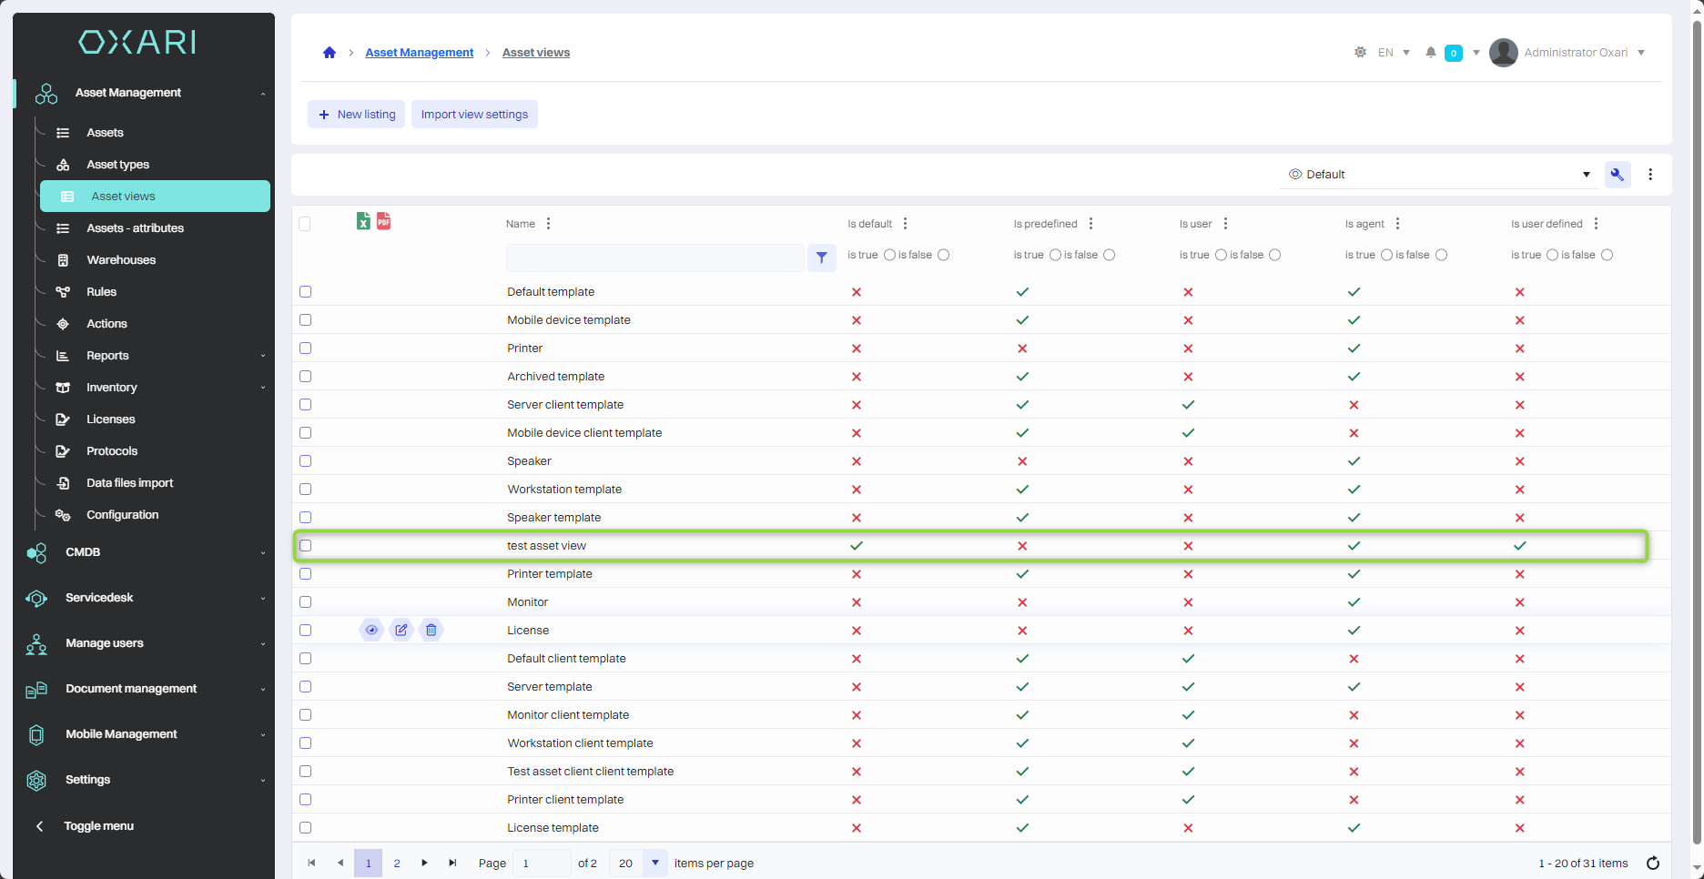The width and height of the screenshot is (1704, 879).
Task: Refresh the table with reload icon
Action: [1653, 863]
